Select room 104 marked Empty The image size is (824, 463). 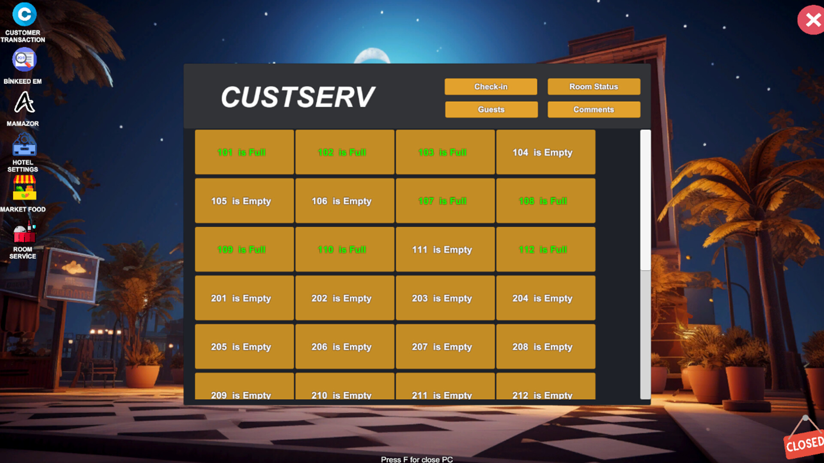[542, 152]
